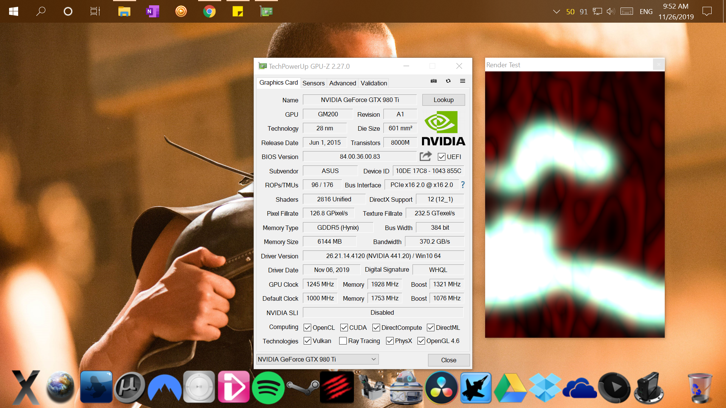
Task: Open the taskbar search magnifier
Action: tap(41, 11)
